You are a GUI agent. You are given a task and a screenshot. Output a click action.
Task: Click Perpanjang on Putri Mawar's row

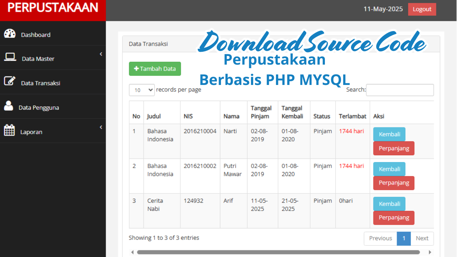pos(393,183)
